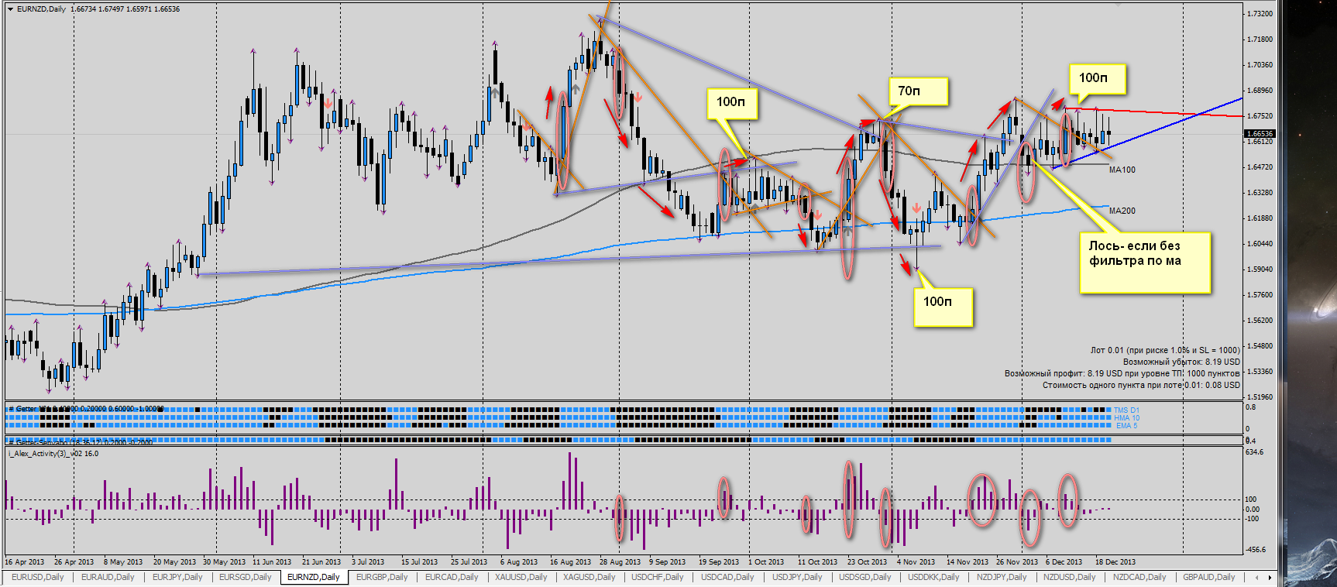Viewport: 1337px width, 587px height.
Task: Click the '18 Dec 2013' date on time axis
Action: pyautogui.click(x=1115, y=562)
